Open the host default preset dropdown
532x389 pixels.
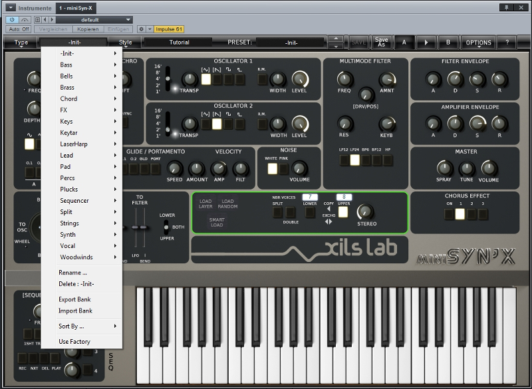click(93, 20)
